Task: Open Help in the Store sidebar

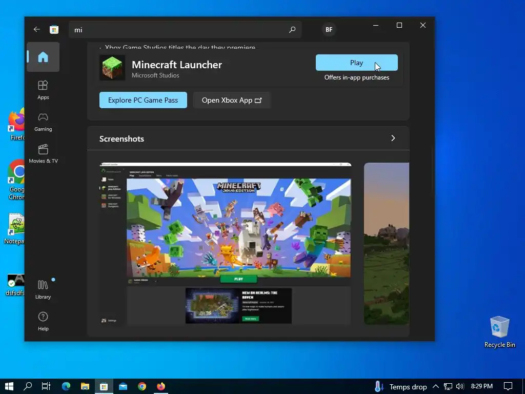Action: coord(43,321)
